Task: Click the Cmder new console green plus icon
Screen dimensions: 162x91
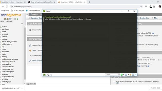Action: 121,75
